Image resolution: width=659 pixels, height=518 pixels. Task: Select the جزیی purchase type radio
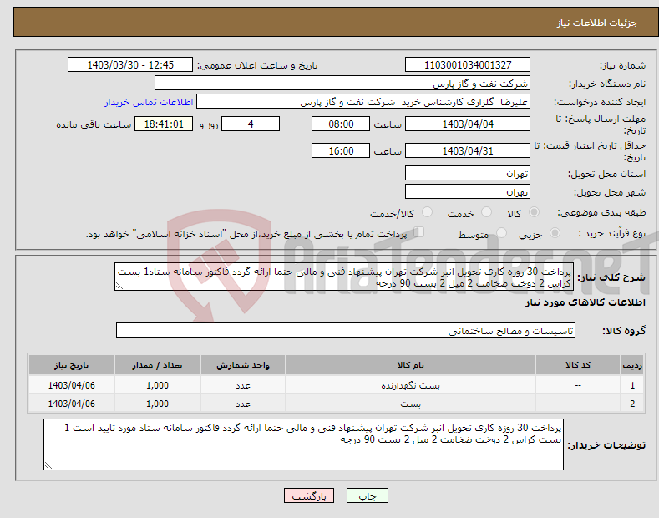point(555,233)
